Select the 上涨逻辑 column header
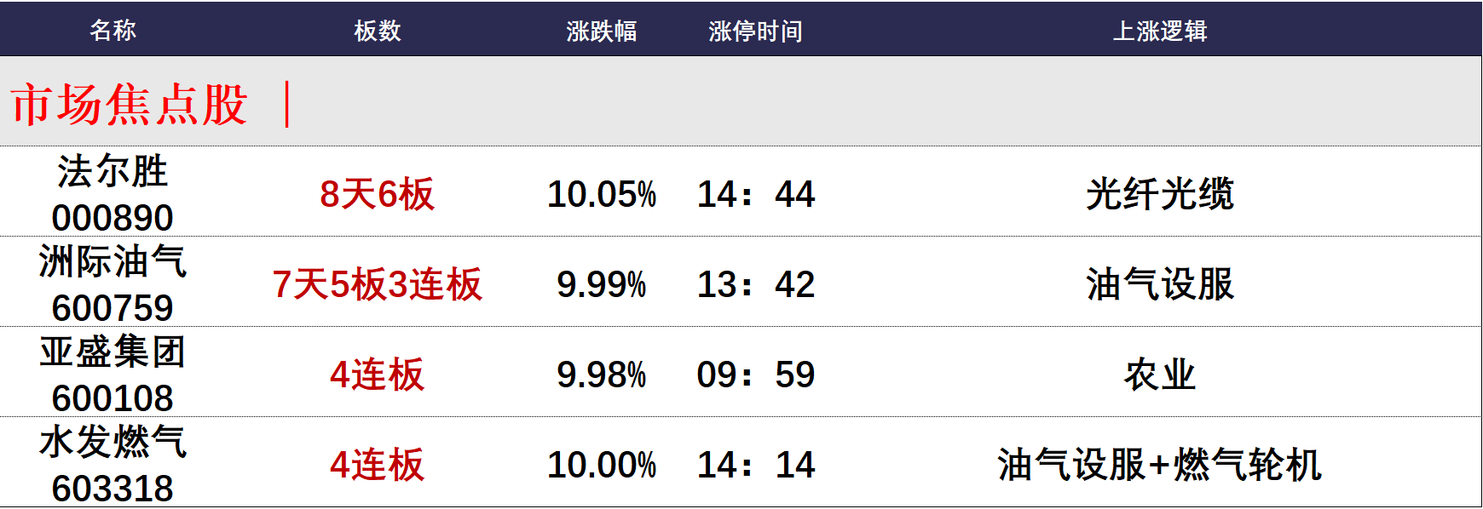1483x509 pixels. (1159, 31)
